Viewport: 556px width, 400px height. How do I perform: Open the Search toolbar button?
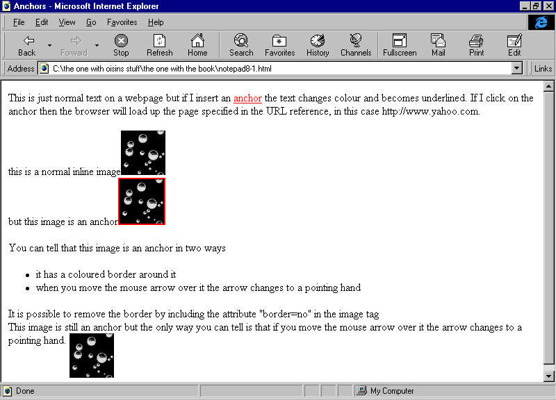pyautogui.click(x=241, y=45)
